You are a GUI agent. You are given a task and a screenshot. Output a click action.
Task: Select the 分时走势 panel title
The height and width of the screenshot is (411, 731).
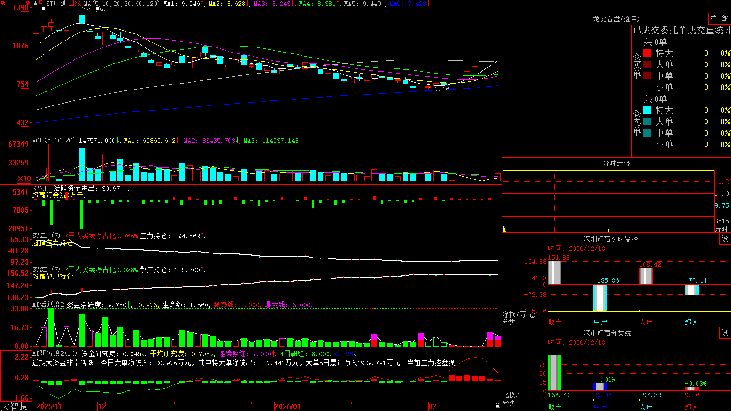click(616, 163)
